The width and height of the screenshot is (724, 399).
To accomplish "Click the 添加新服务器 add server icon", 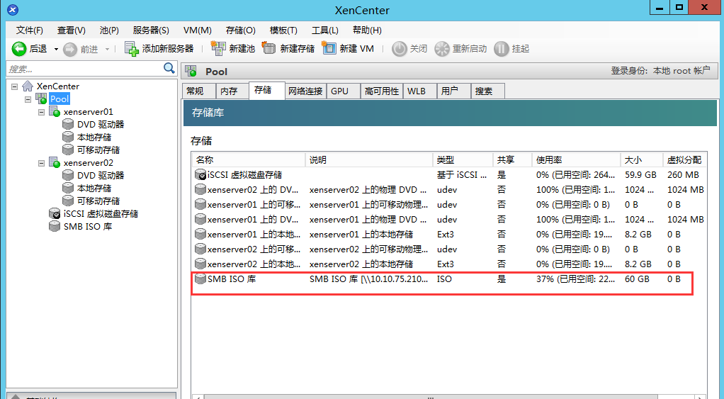I will (x=132, y=49).
